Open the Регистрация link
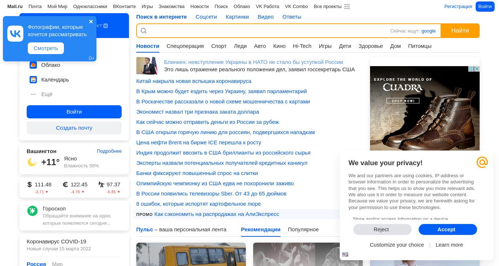Viewport: 499px width, 266px height. point(458,7)
